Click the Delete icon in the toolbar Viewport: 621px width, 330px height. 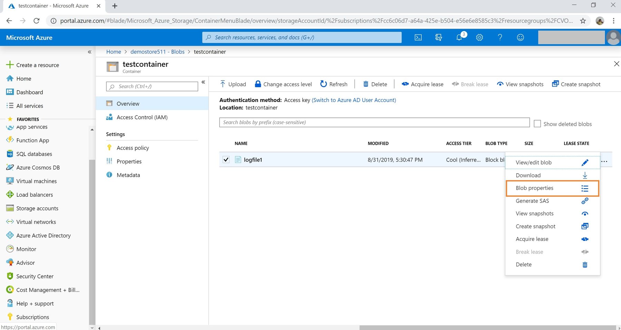tap(366, 84)
